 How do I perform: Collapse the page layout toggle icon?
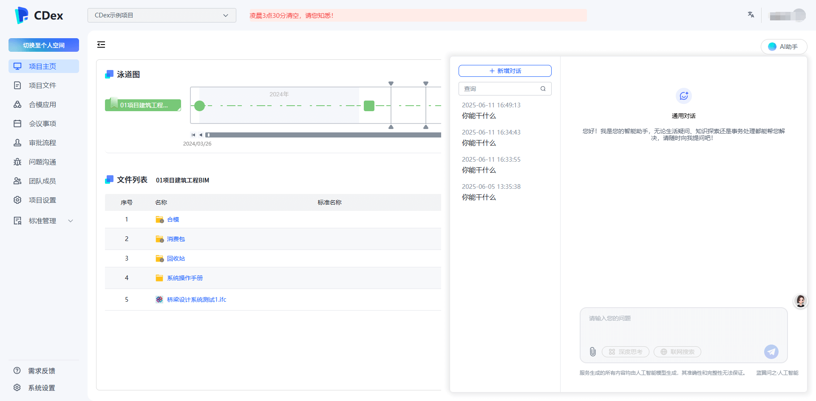(101, 44)
